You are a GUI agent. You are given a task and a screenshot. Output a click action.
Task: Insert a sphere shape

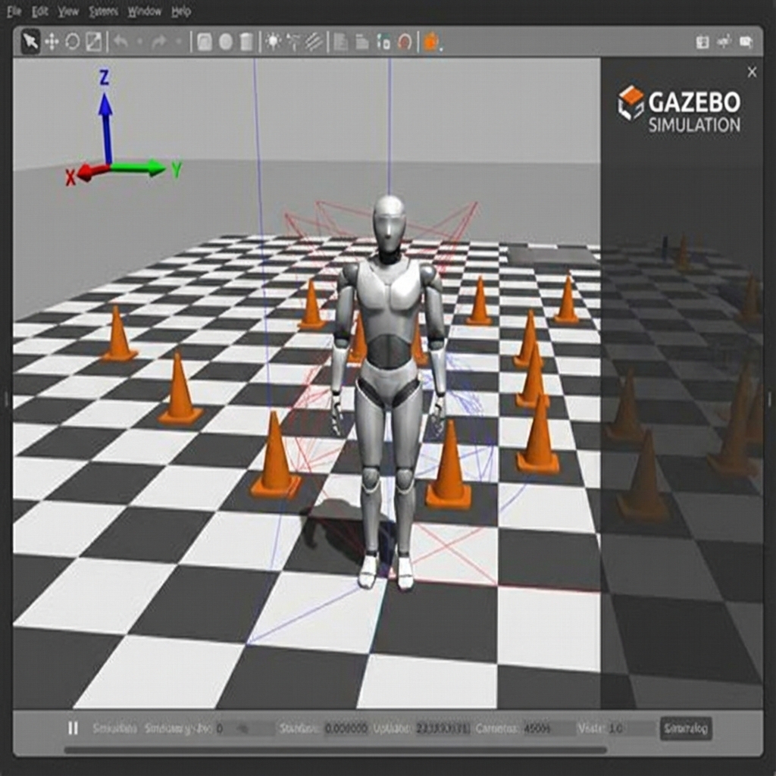pyautogui.click(x=226, y=42)
